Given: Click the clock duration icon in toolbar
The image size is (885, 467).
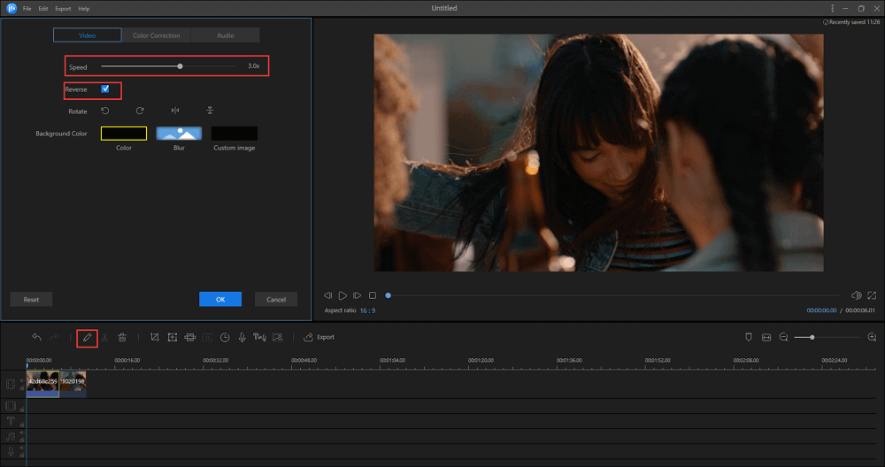Looking at the screenshot, I should point(225,337).
